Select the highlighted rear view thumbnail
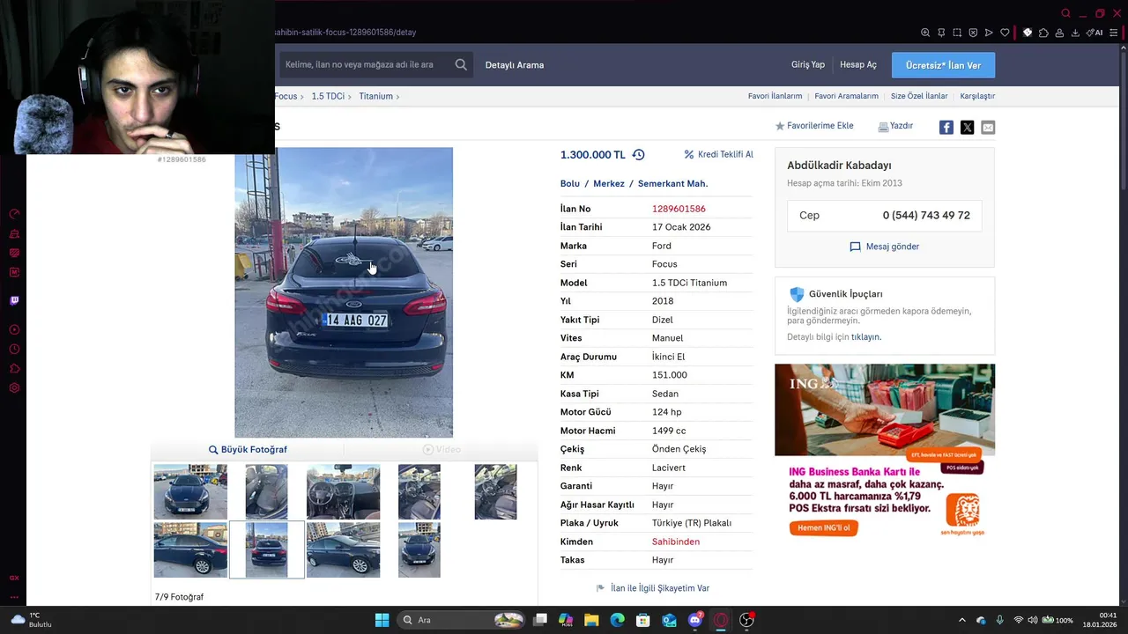 coord(267,549)
